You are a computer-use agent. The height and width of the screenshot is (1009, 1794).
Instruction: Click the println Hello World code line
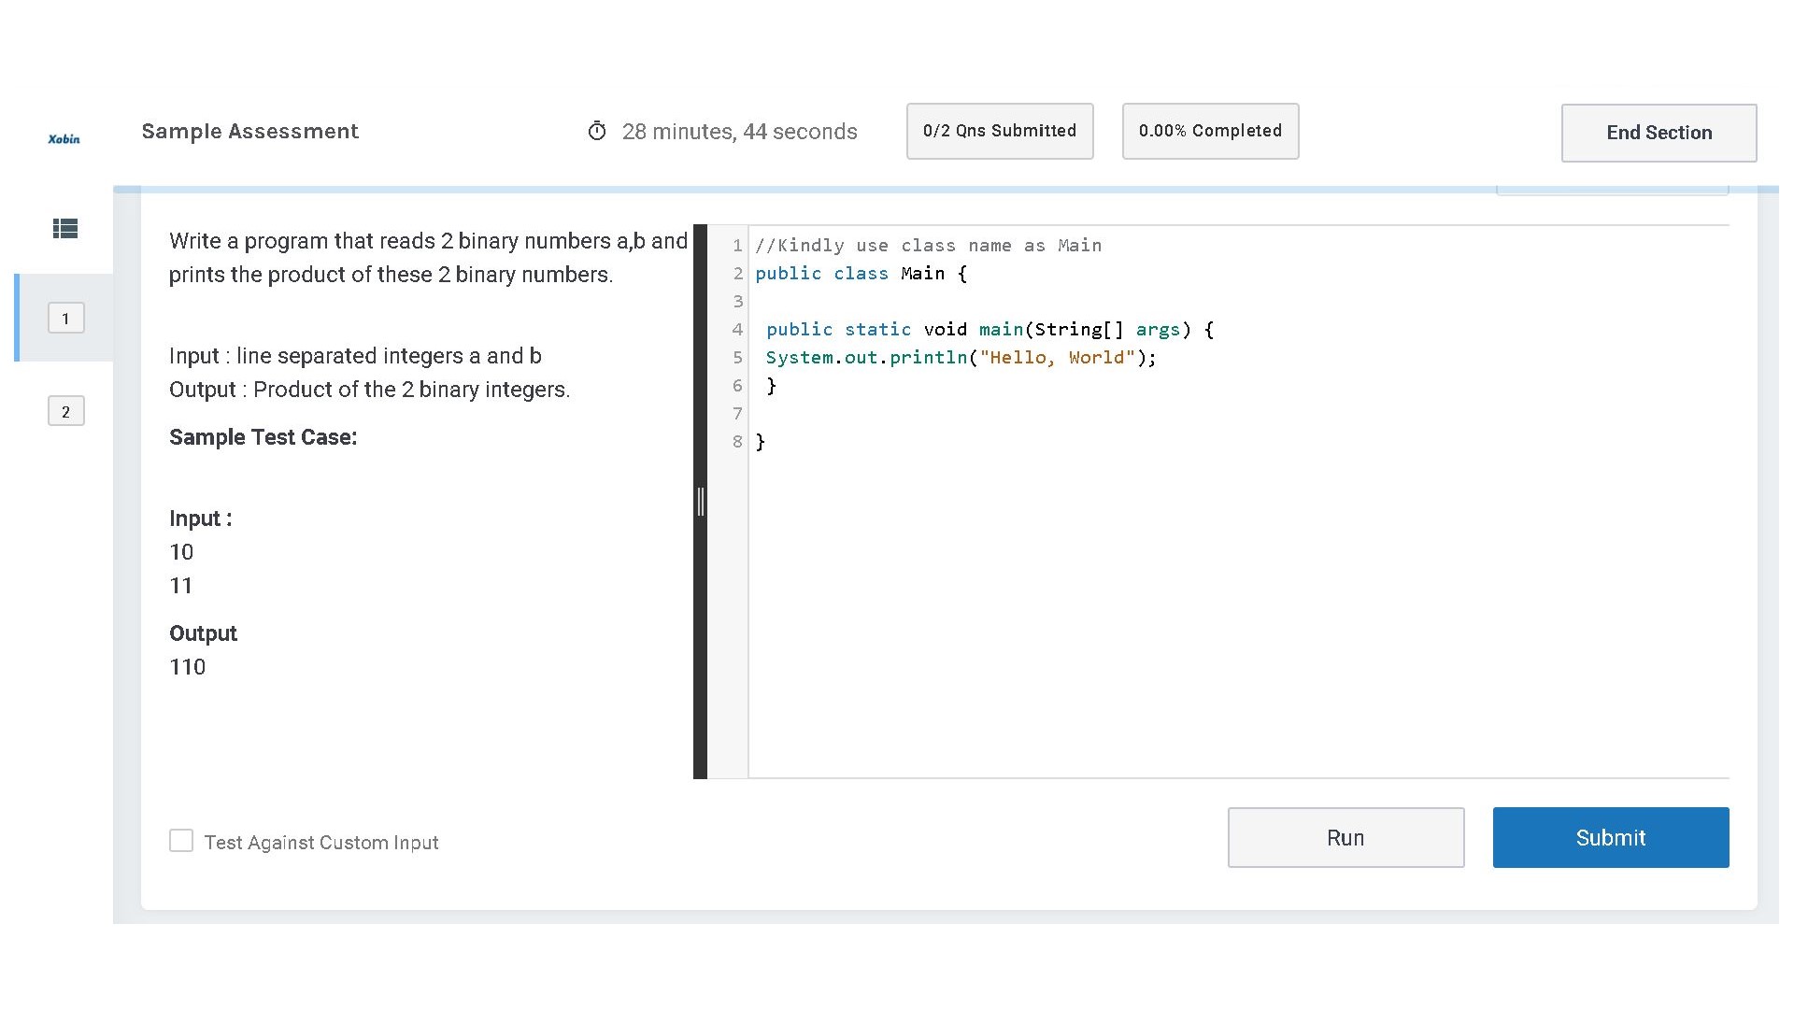click(x=961, y=358)
